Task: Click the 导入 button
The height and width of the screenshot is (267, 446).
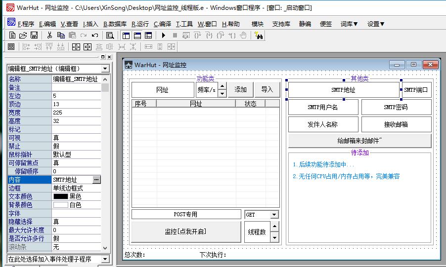Action: pos(267,90)
